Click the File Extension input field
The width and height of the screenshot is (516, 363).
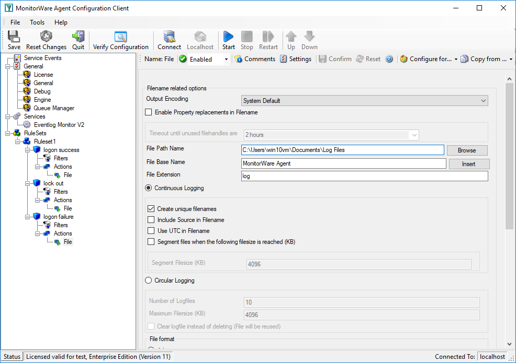(x=364, y=176)
